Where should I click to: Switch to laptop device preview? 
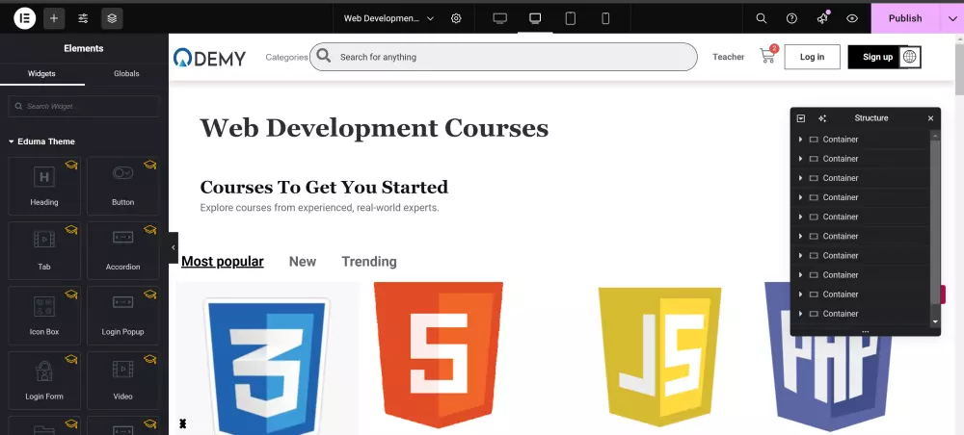[535, 18]
